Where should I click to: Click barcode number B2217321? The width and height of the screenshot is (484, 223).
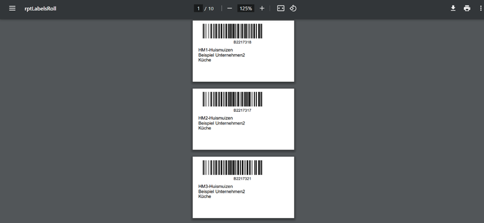pos(242,179)
